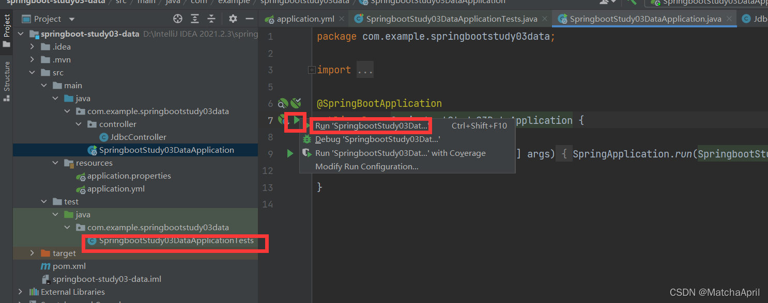The image size is (768, 303).
Task: Choose Debug 'SpringbootStudy03Dat...' menu item
Action: point(407,139)
